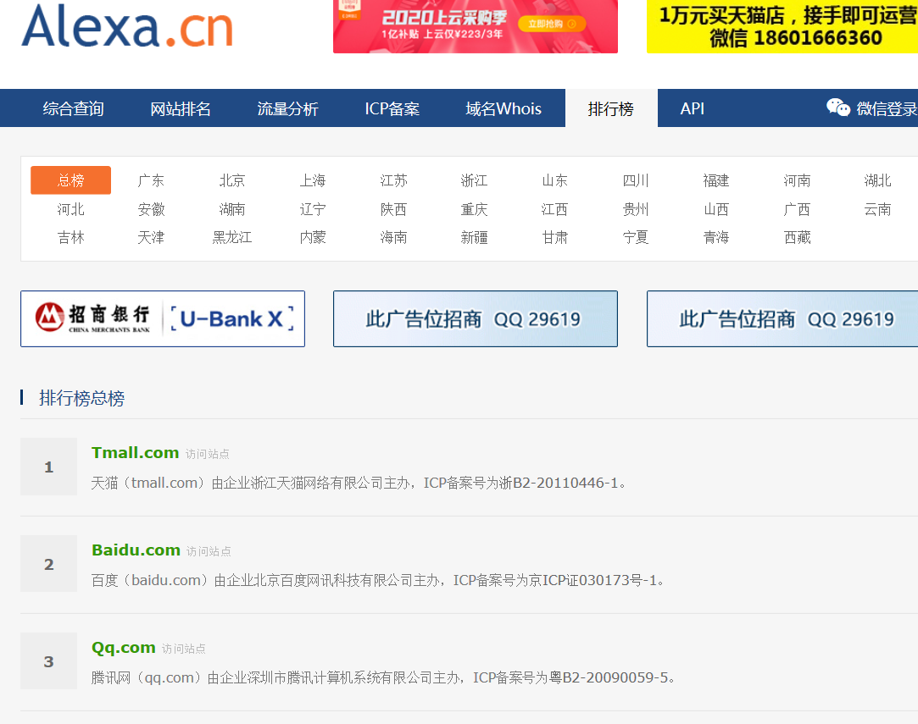Filter ranking by 山西

(x=716, y=209)
